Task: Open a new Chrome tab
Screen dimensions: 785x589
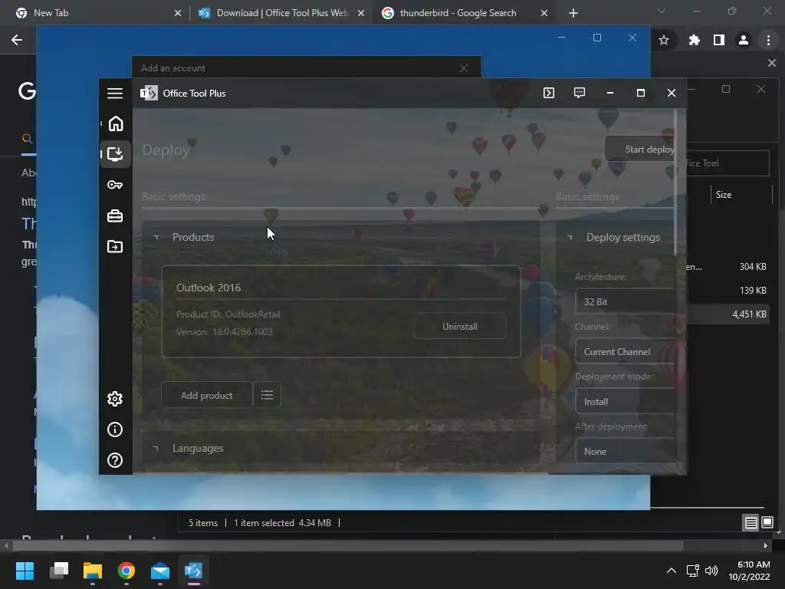Action: pos(573,13)
